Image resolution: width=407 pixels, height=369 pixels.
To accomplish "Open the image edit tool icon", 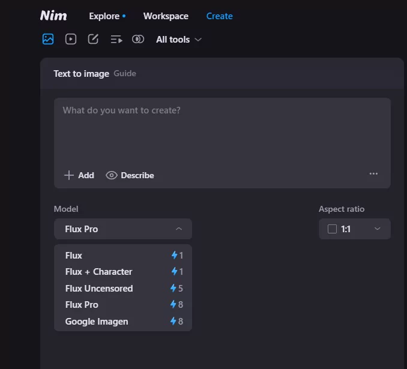I will click(x=93, y=39).
